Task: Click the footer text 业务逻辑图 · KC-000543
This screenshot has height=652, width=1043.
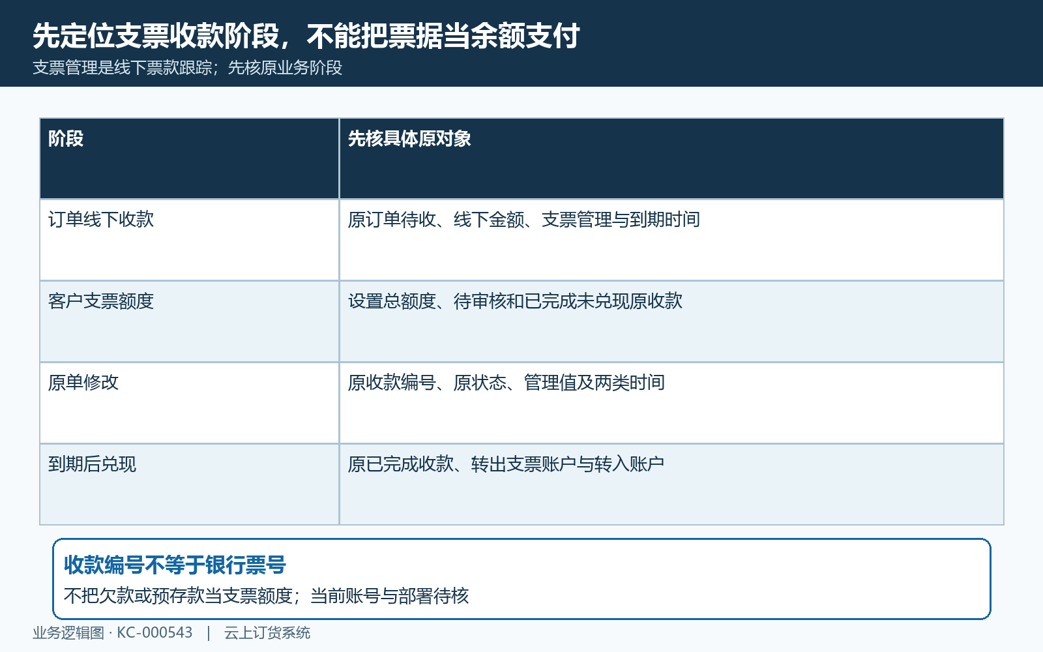Action: click(x=113, y=633)
